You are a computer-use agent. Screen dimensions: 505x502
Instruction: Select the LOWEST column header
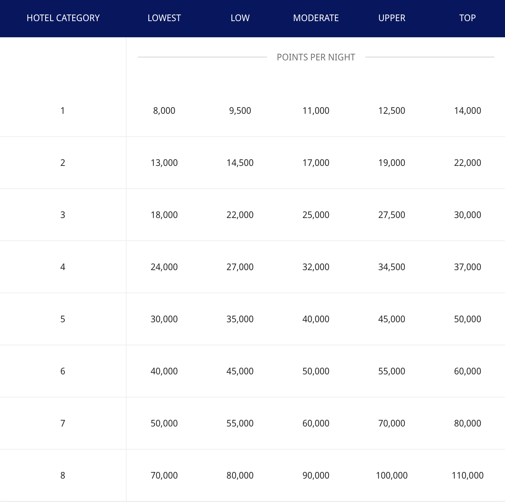point(164,18)
